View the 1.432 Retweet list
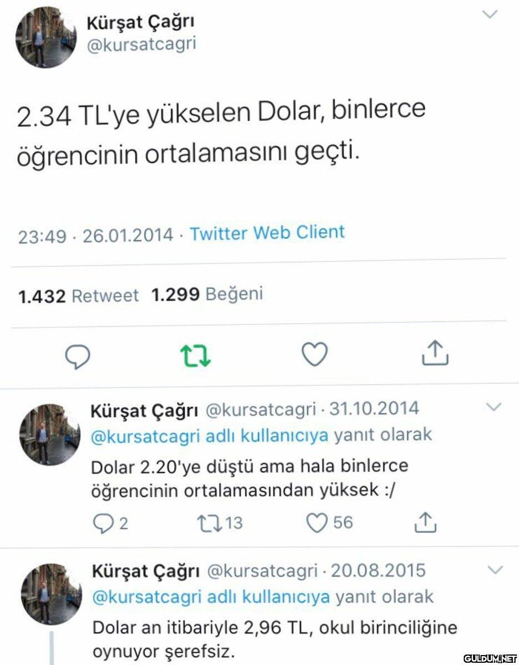This screenshot has width=519, height=665. [78, 296]
